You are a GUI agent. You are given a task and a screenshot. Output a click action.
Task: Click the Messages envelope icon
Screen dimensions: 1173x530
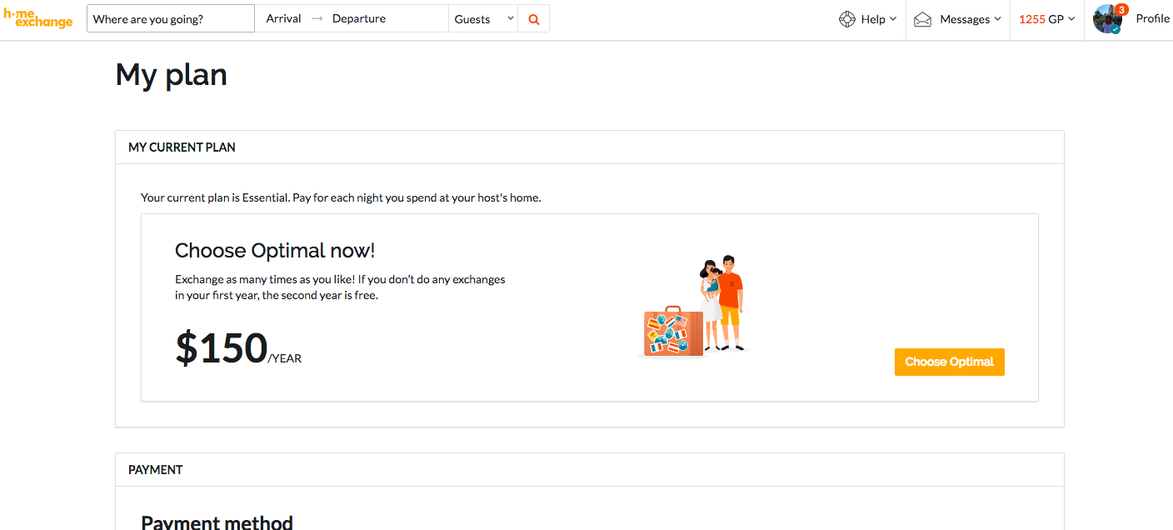(922, 19)
